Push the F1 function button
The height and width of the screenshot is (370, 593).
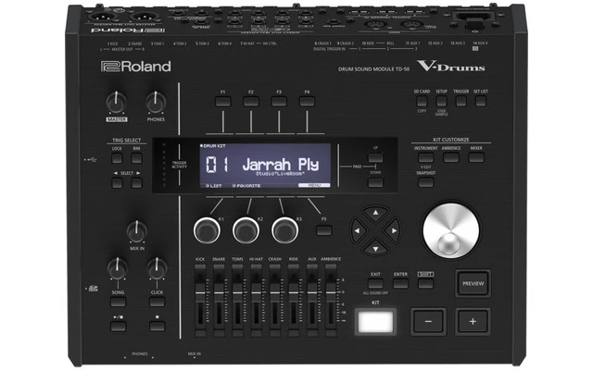click(223, 101)
